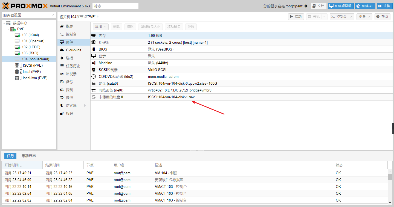Select VM 103 (BXC)
394x207 pixels.
tap(30, 53)
